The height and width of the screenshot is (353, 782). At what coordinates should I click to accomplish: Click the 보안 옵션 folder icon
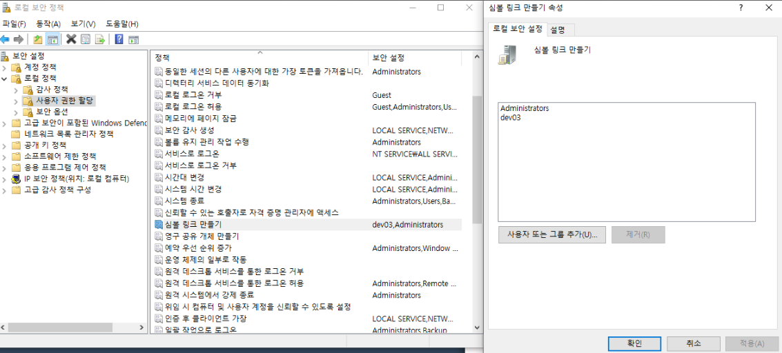pyautogui.click(x=28, y=112)
